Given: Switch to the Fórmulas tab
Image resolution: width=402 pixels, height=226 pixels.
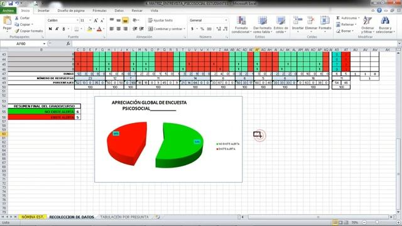Looking at the screenshot, I should pyautogui.click(x=99, y=11).
